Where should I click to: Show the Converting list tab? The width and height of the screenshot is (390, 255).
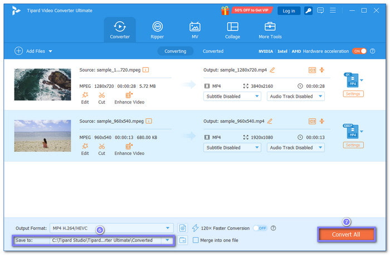coord(175,51)
